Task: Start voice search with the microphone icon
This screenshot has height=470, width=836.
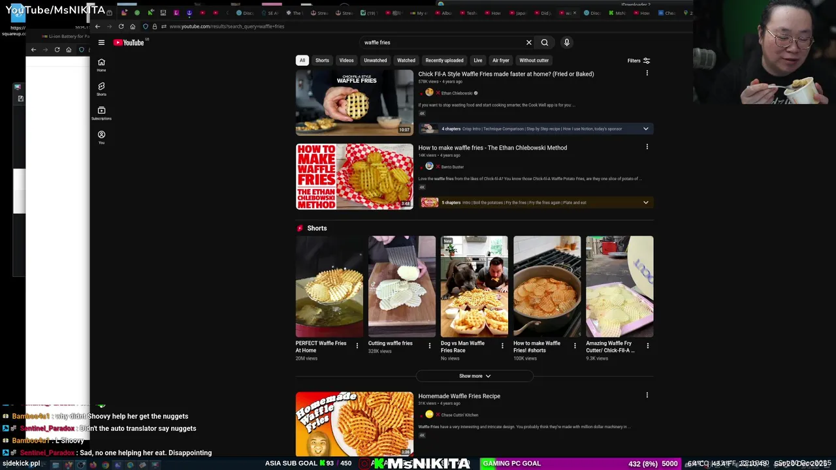Action: pos(567,42)
